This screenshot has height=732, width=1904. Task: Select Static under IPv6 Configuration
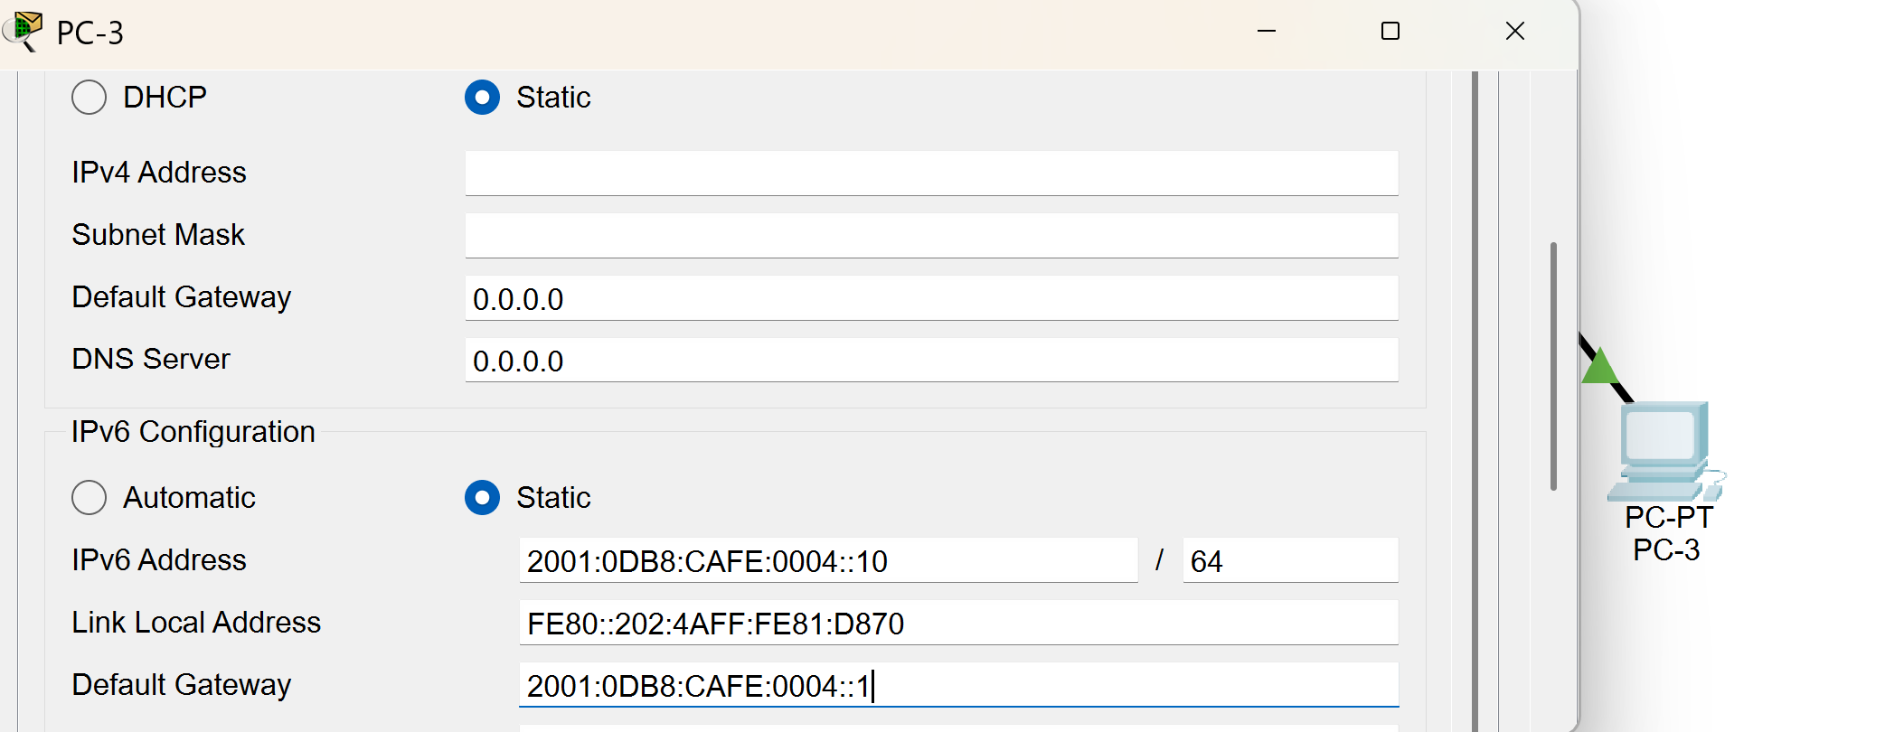pos(482,498)
